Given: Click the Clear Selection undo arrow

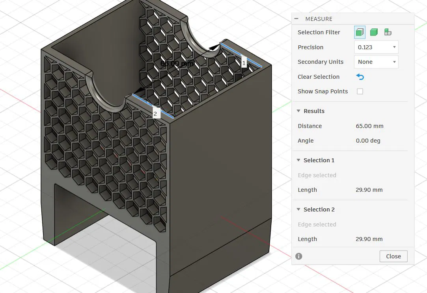Looking at the screenshot, I should click(360, 77).
